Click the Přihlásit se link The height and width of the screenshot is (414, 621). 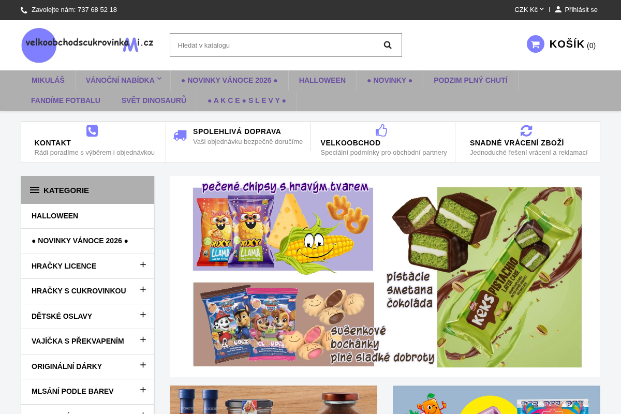point(581,9)
